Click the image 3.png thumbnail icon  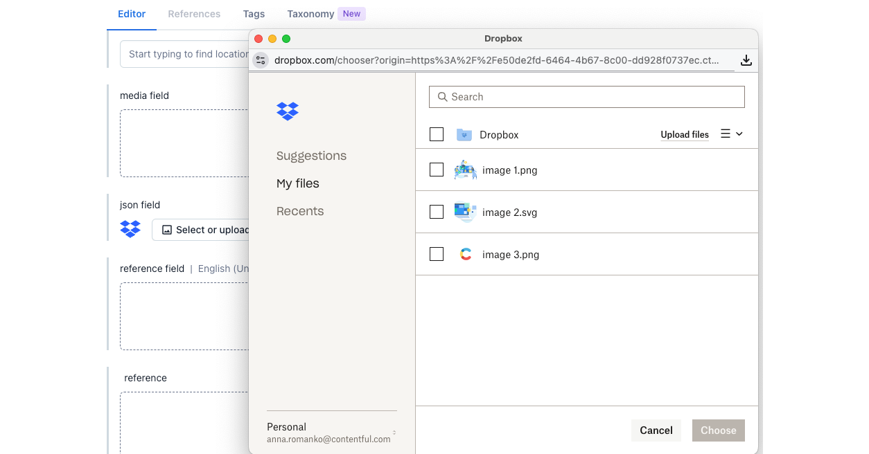coord(466,254)
